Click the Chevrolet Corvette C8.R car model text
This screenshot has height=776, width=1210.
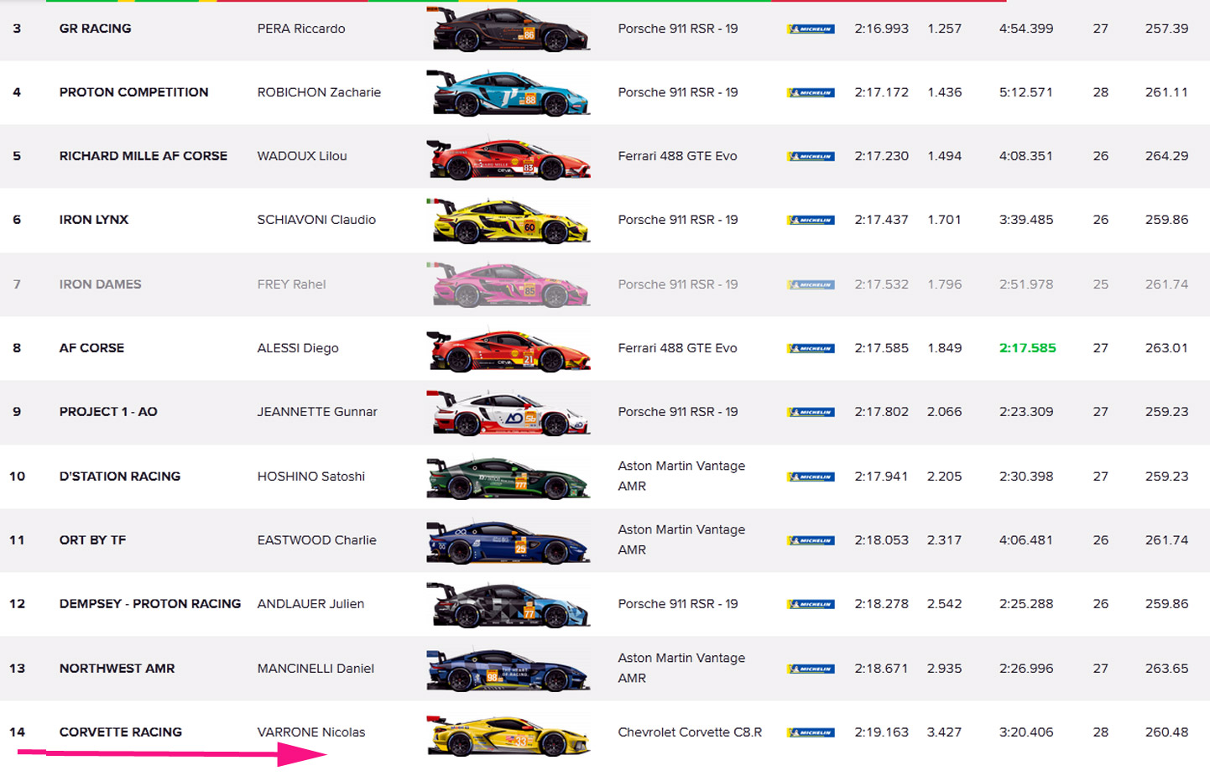tap(690, 732)
